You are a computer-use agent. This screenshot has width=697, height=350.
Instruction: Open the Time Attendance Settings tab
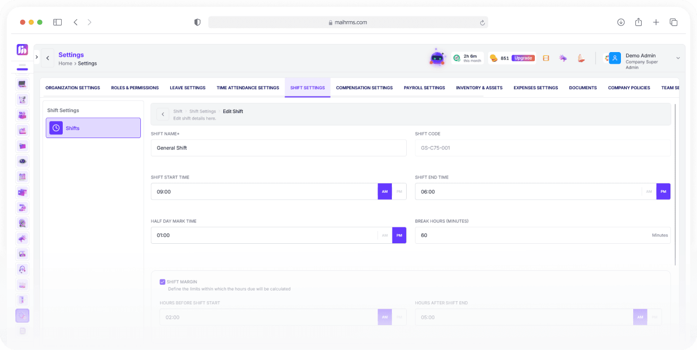tap(248, 88)
